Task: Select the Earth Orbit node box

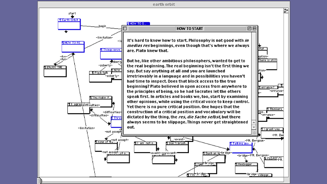Action: click(x=69, y=24)
